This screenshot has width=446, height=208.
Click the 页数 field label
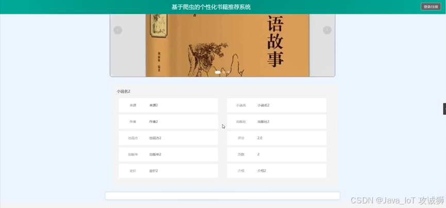(241, 154)
